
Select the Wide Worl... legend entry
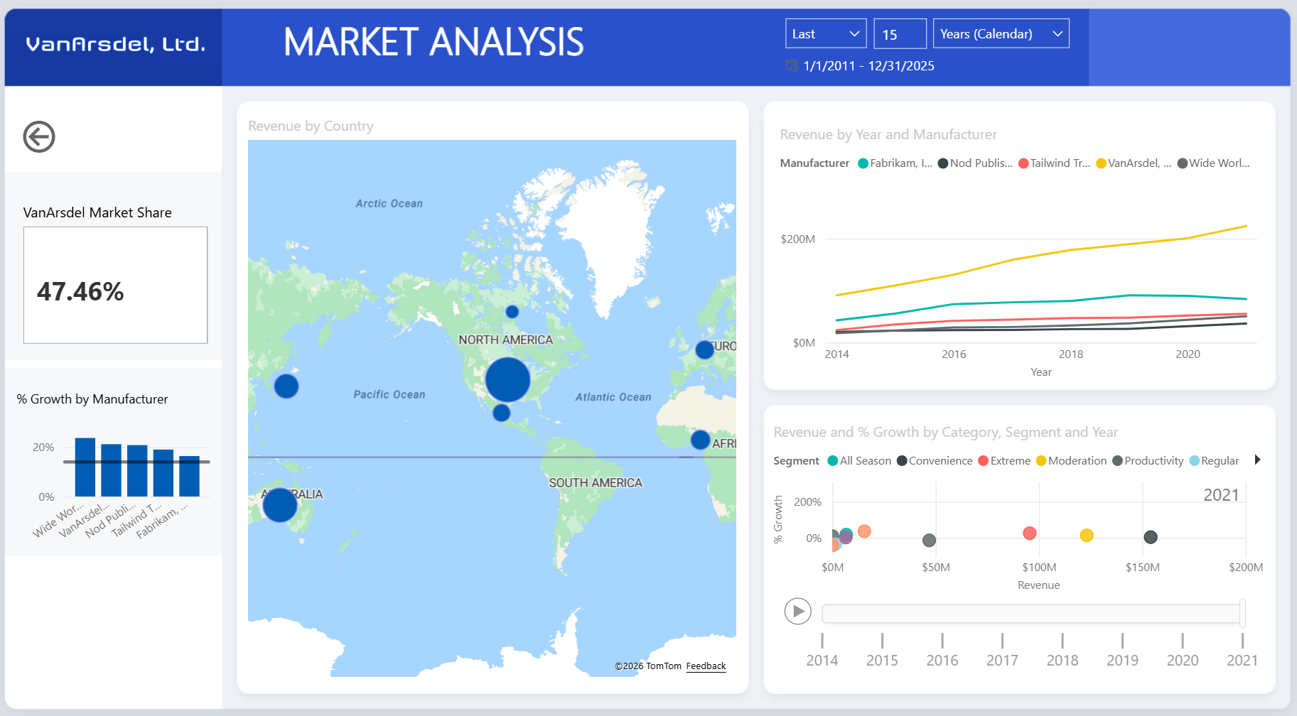(x=1214, y=163)
